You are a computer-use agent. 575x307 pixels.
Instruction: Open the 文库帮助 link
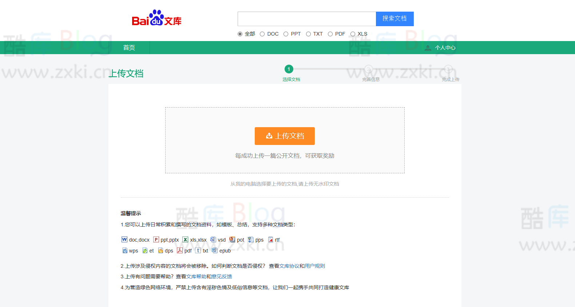pos(196,276)
